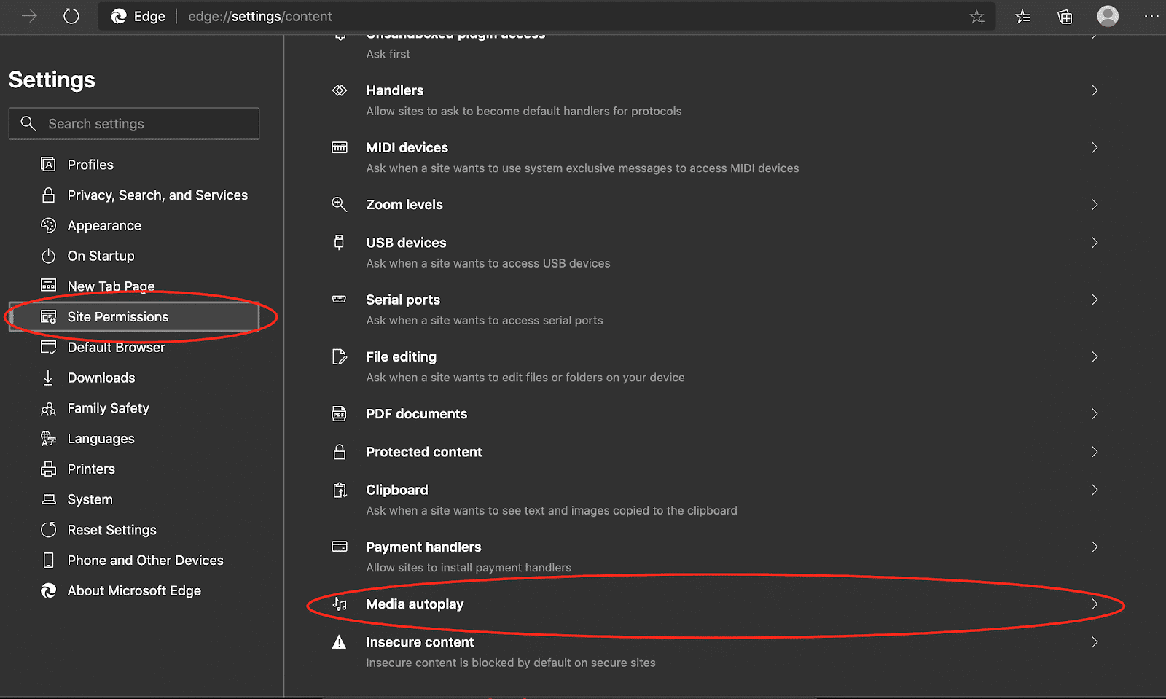Click the Edge logo in the address bar
Viewport: 1166px width, 699px height.
tap(119, 16)
